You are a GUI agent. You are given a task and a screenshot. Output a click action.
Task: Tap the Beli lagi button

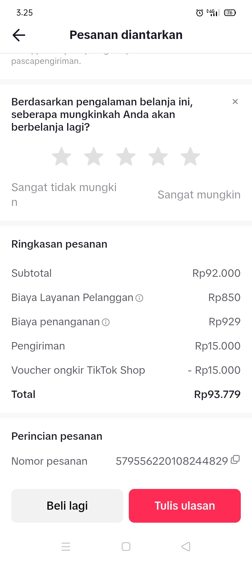(67, 506)
